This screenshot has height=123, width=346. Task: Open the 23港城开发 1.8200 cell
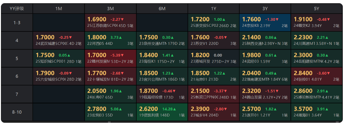pos(214,58)
